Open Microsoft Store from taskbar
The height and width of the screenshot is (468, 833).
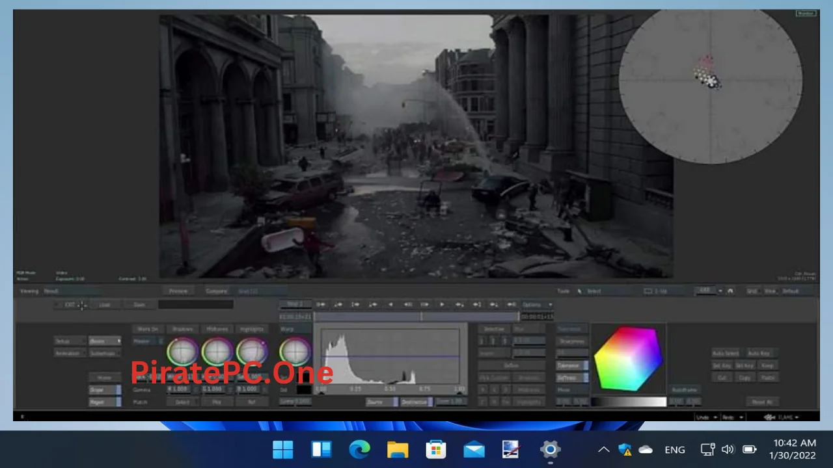coord(435,449)
